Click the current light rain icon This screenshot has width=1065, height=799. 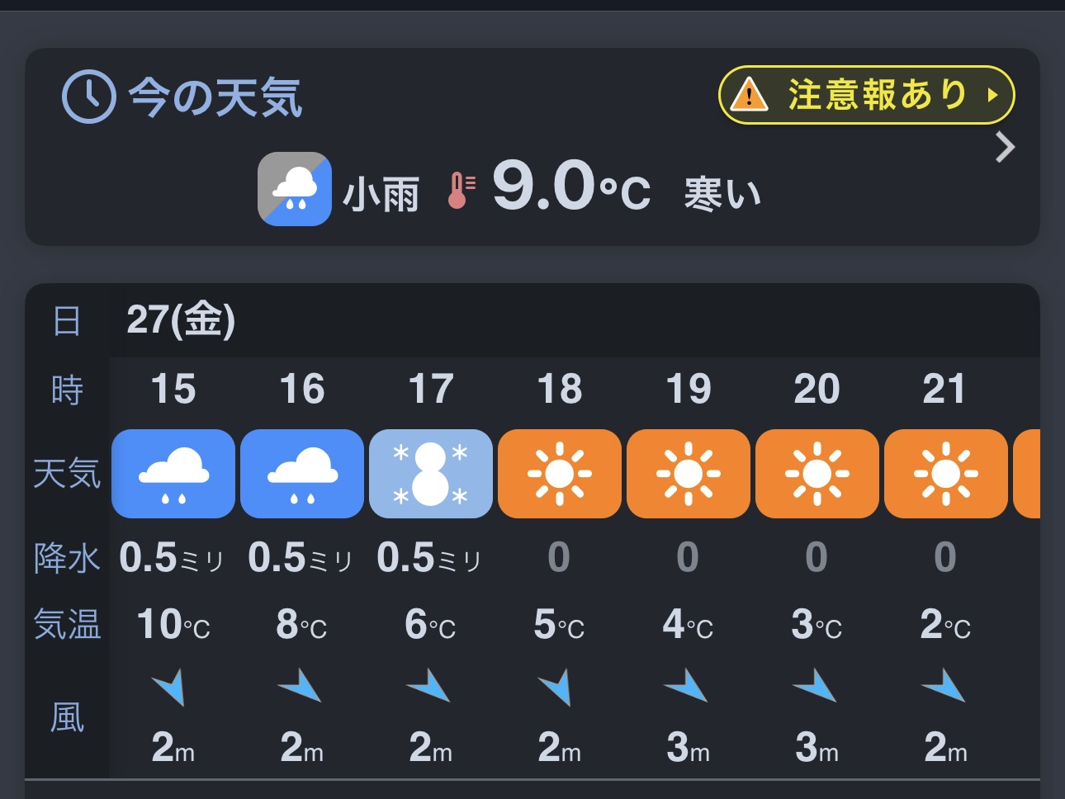[x=295, y=189]
